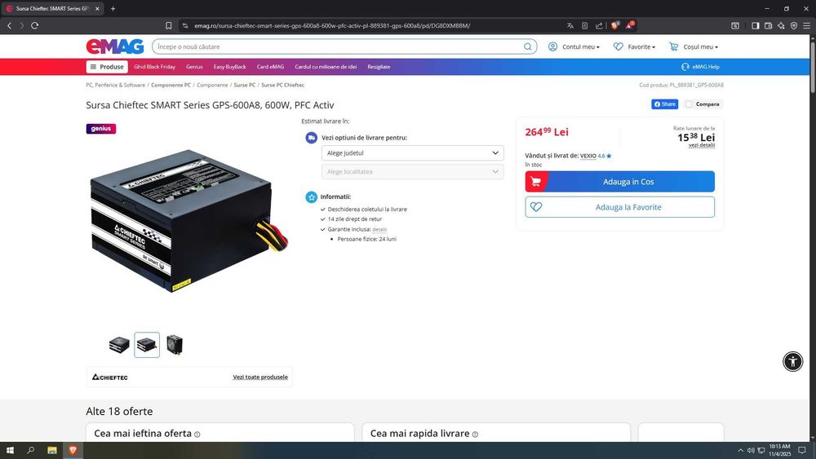Click the main product image
Screen dimensions: 816x459
point(189,221)
